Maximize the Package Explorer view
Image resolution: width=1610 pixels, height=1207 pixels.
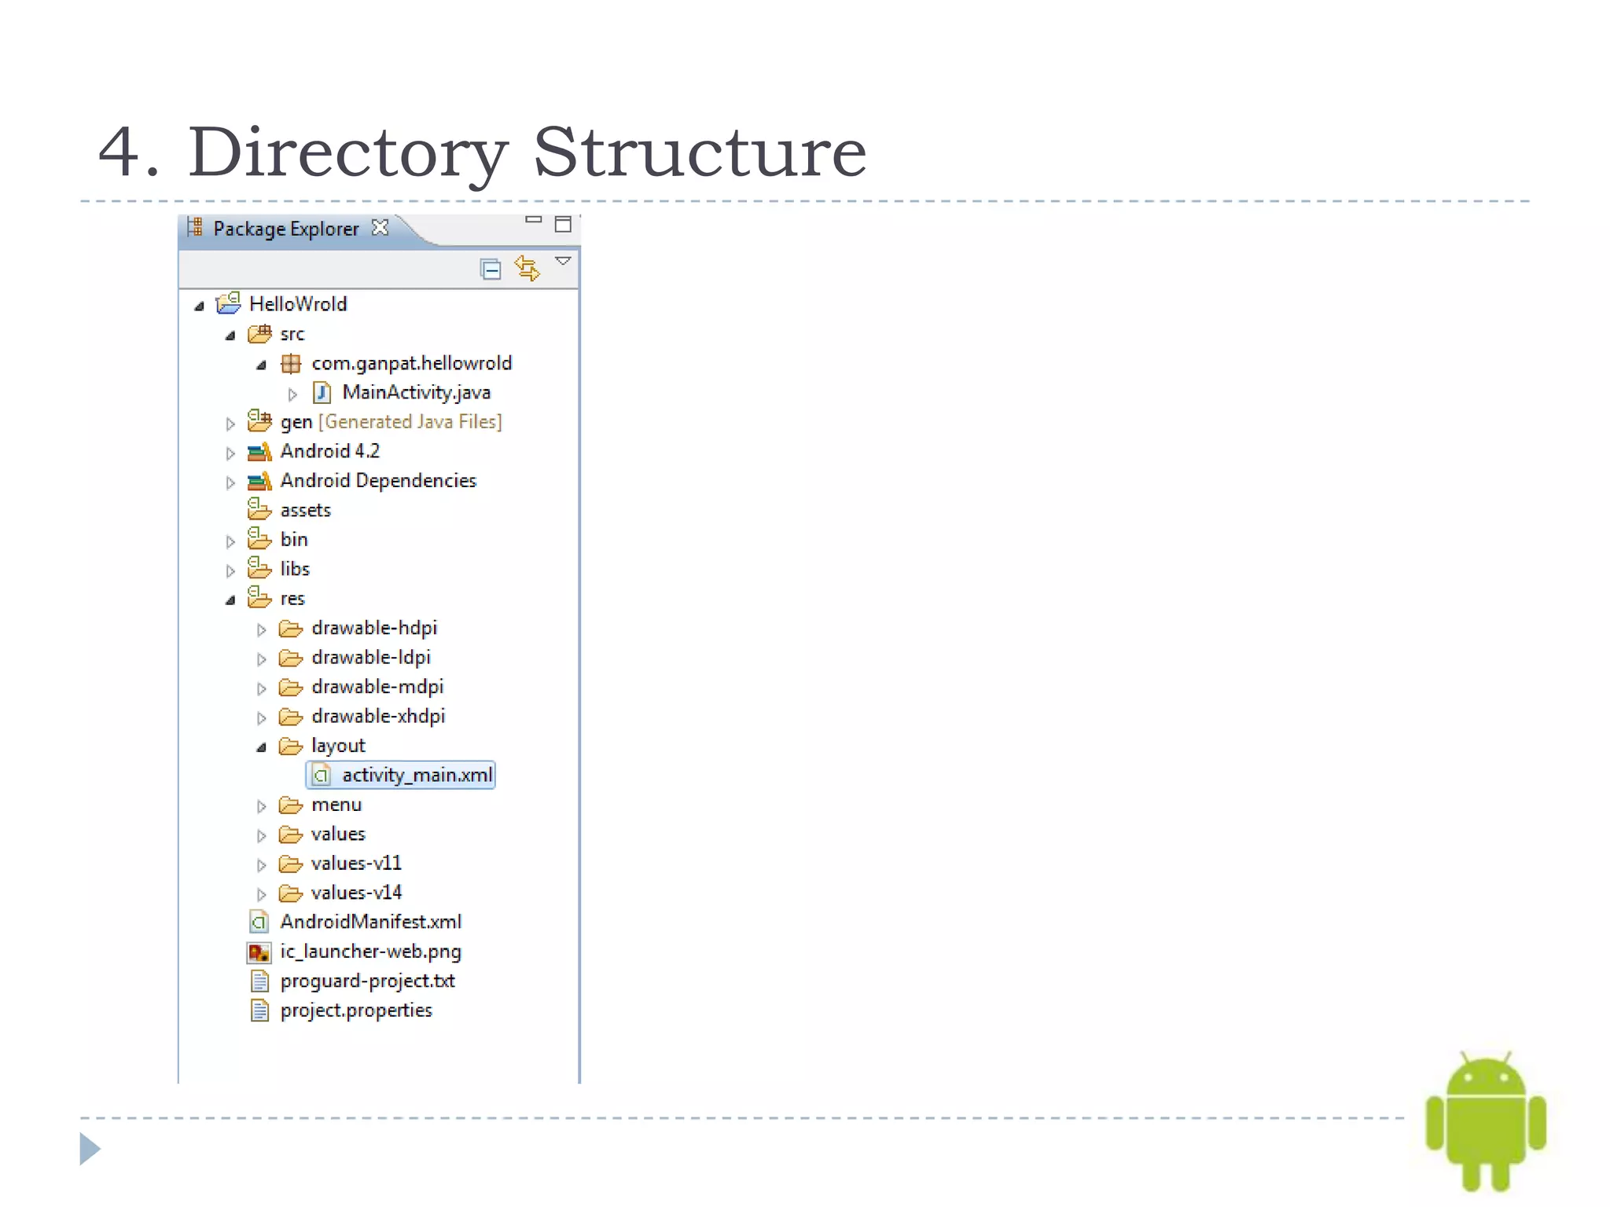click(563, 224)
